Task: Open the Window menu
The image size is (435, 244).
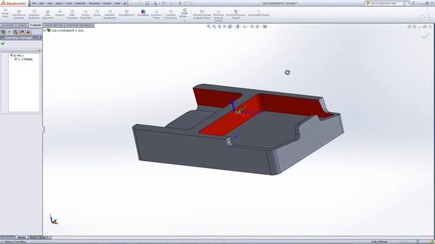Action: coord(107,3)
